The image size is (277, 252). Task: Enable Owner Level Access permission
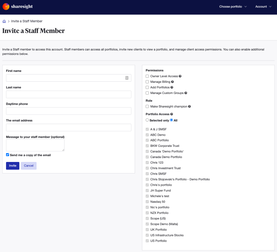147,76
